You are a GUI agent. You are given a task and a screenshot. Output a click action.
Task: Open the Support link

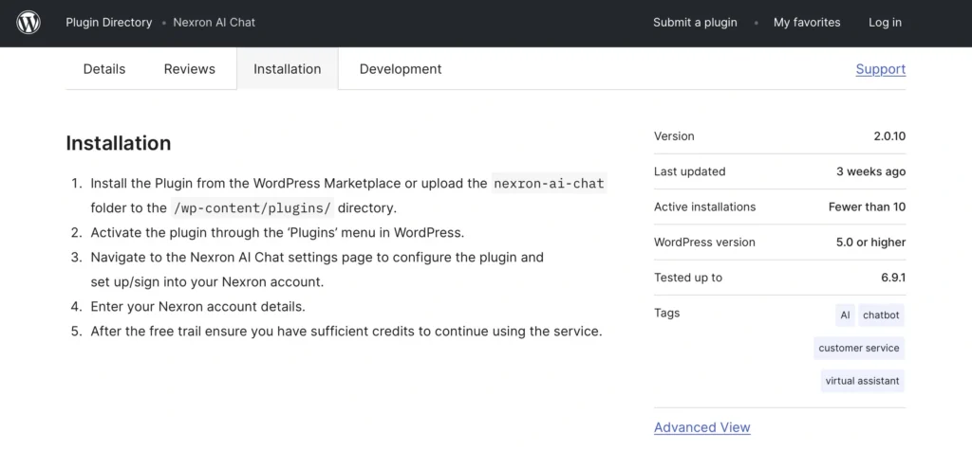880,69
